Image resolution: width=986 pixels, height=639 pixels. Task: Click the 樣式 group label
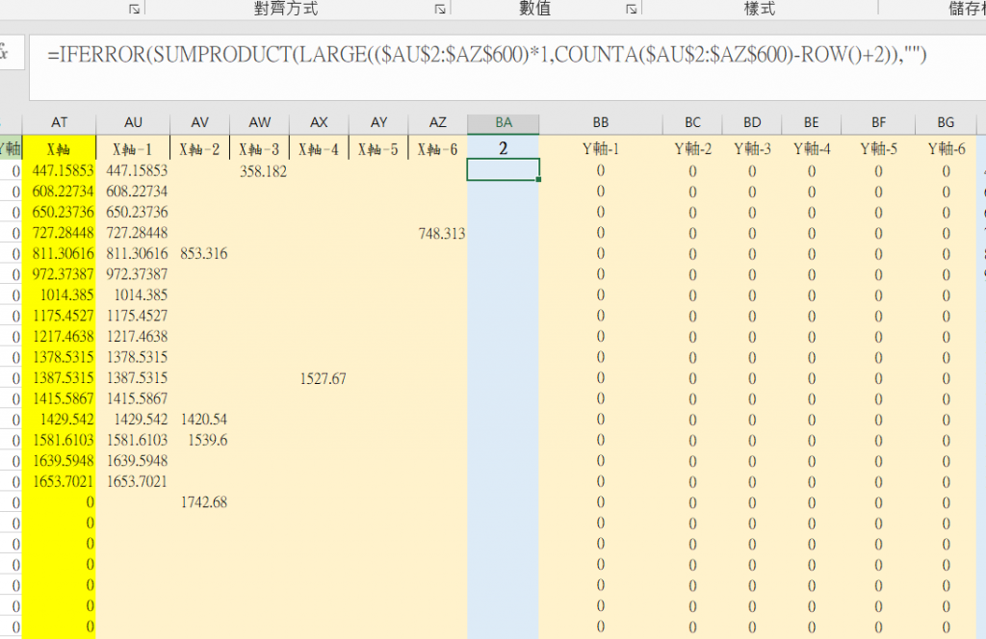click(760, 8)
